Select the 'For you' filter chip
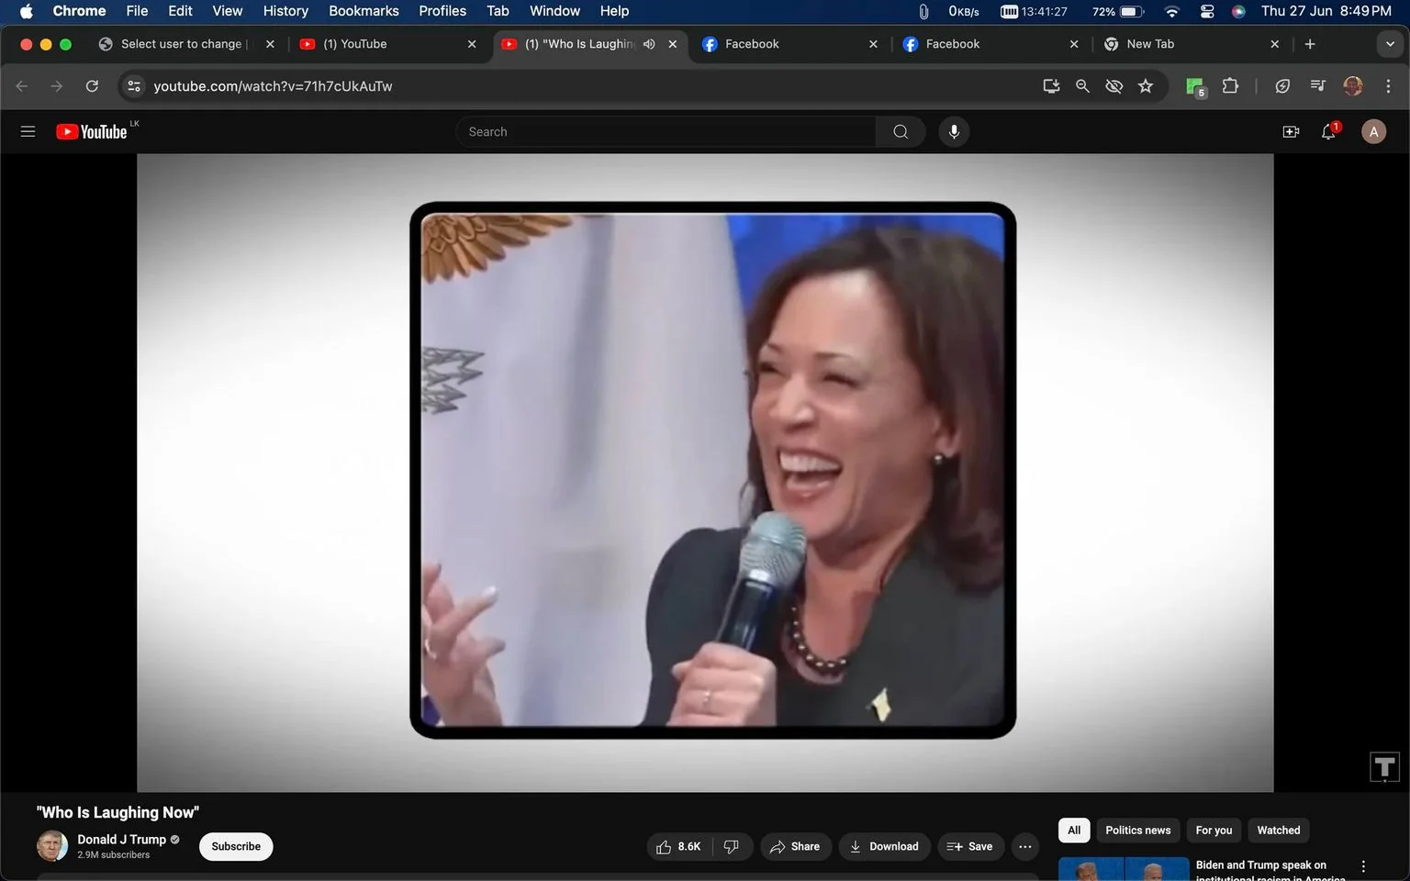Screen dimensions: 1410x881 (1214, 830)
